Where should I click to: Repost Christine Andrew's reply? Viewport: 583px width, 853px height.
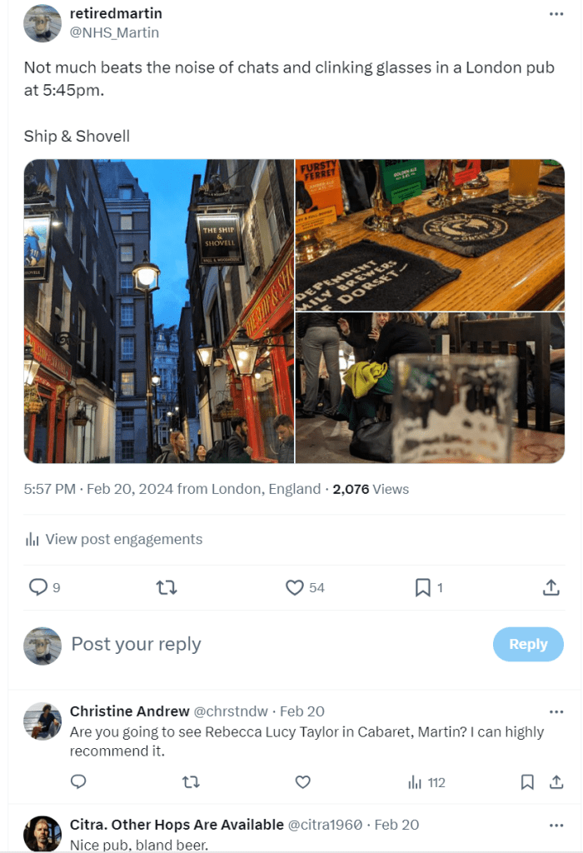191,782
